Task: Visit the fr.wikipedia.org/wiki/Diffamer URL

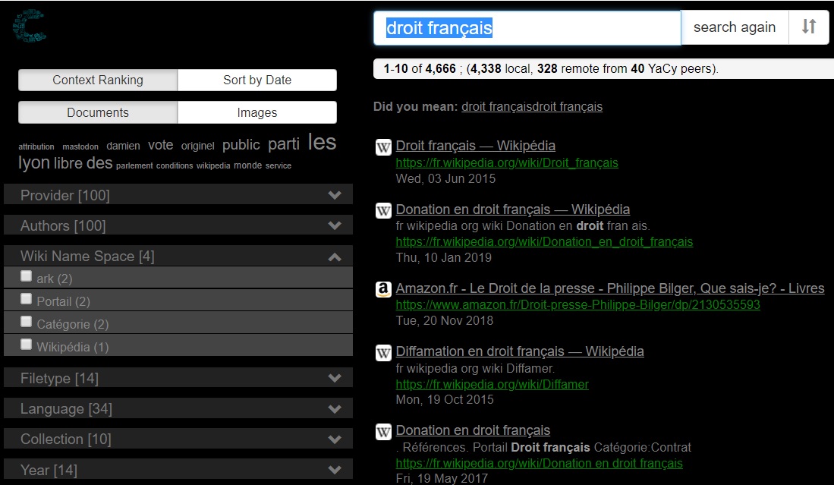Action: (x=492, y=384)
